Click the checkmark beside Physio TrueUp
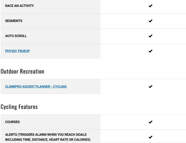 [150, 51]
